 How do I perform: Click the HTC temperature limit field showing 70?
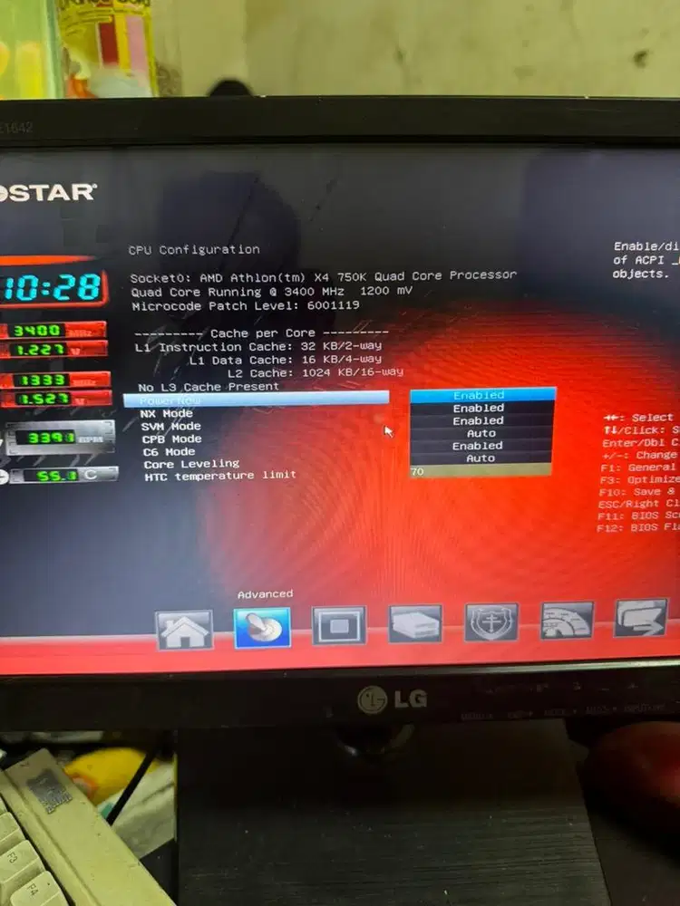point(481,471)
